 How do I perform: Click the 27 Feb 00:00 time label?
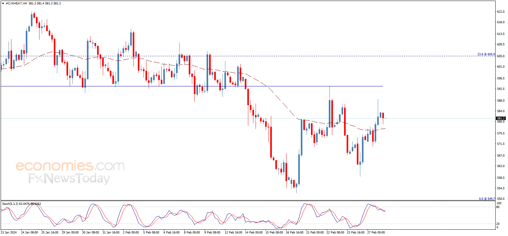376,233
